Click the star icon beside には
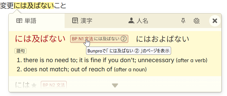Viewport: 227px width, 96px height. (x=34, y=86)
